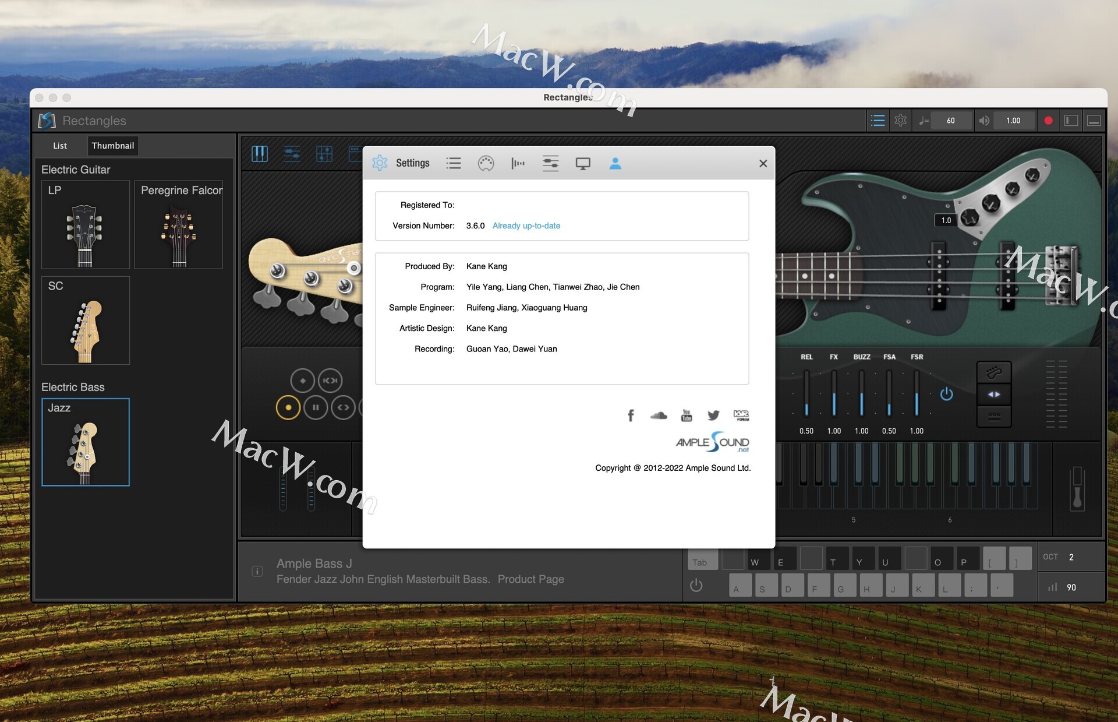
Task: Toggle the blue power button beside FSR
Action: 947,394
